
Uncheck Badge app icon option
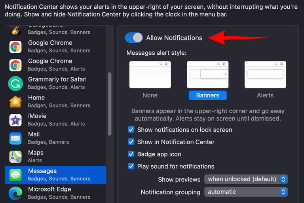(x=131, y=154)
